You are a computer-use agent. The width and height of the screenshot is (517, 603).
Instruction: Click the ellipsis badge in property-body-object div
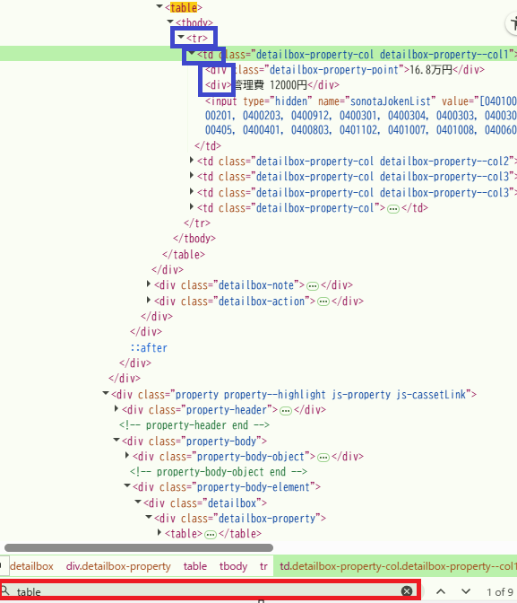pos(323,458)
